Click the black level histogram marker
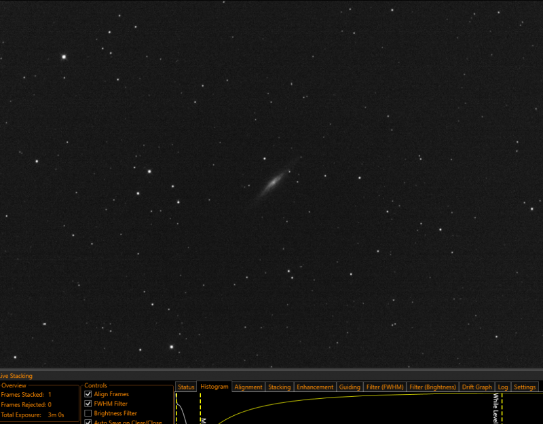The image size is (543, 424). click(x=176, y=408)
